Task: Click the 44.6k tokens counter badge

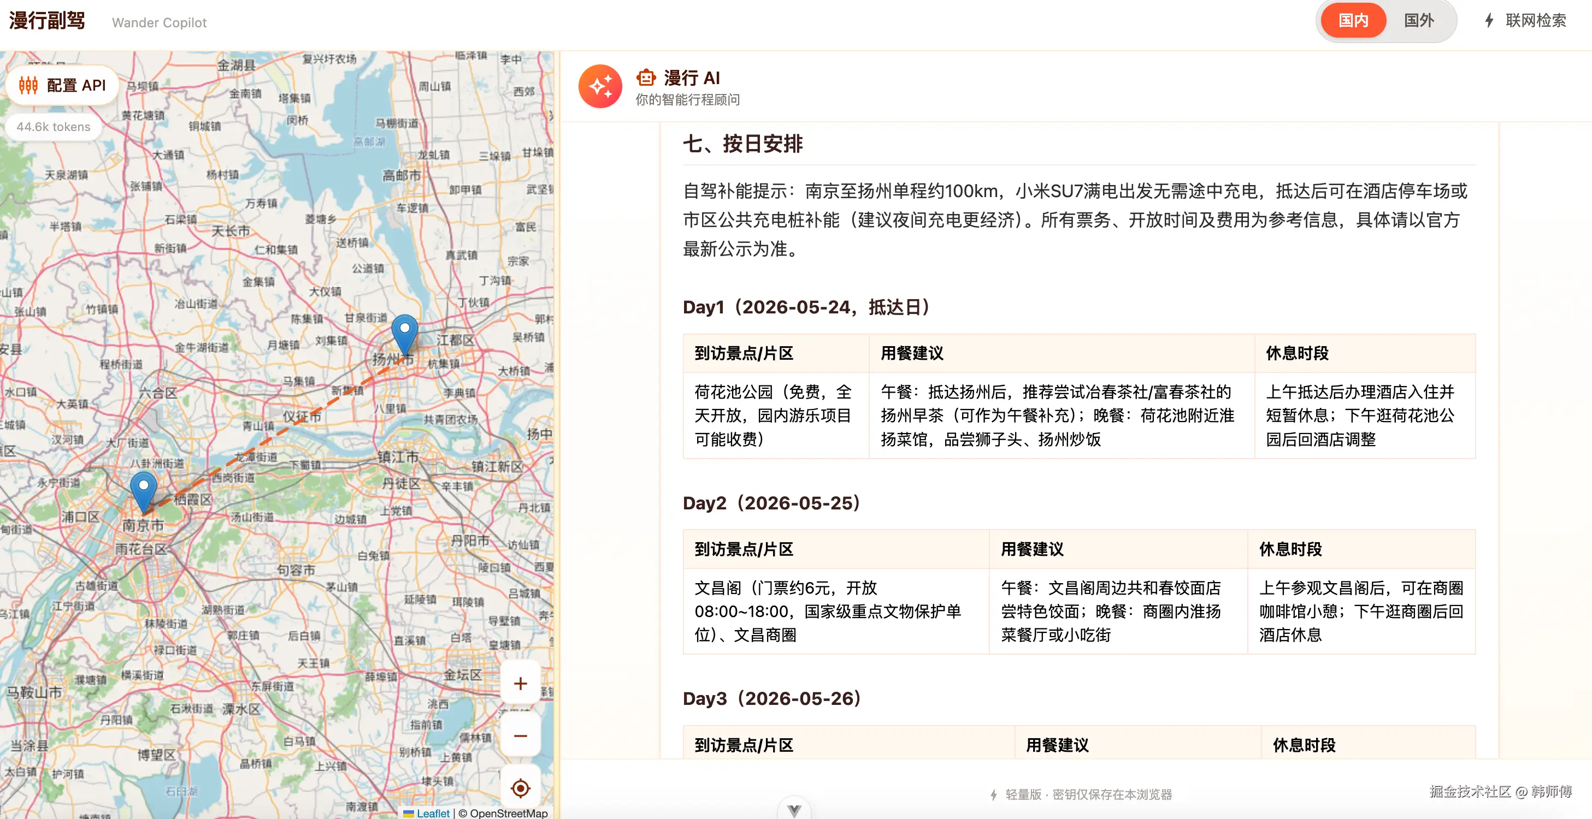Action: [x=53, y=127]
